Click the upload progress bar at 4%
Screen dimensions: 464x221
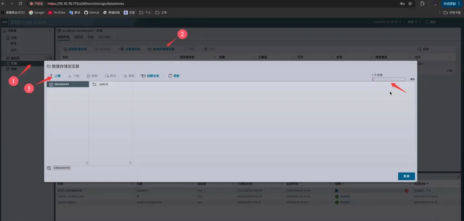click(x=389, y=79)
